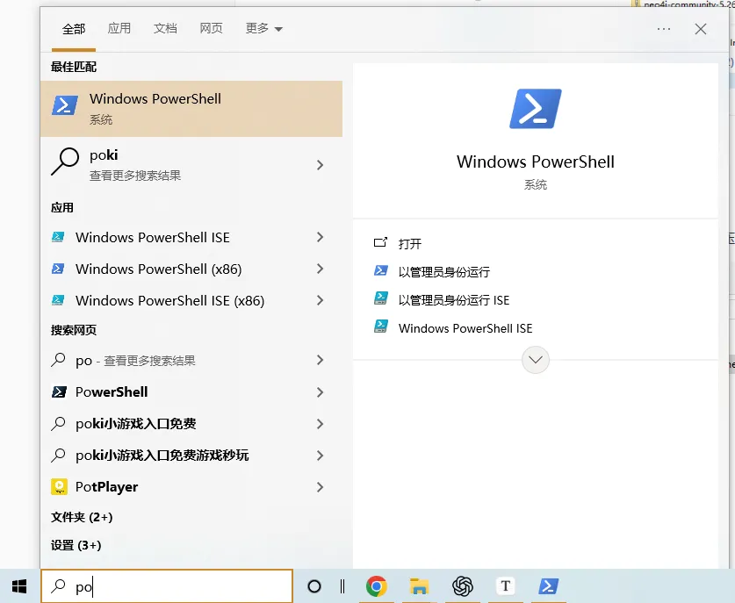Select poki小游戏入口免费游戏秒玩 suggestion
The width and height of the screenshot is (735, 603).
coord(191,455)
